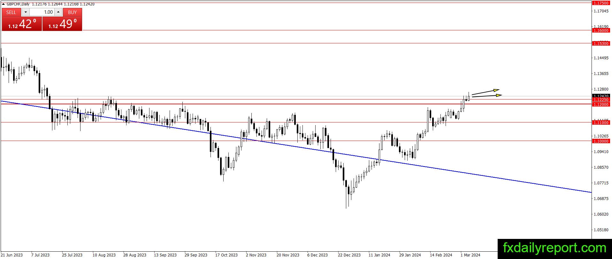The width and height of the screenshot is (612, 259).
Task: Click the 1.16000 red price label
Action: (601, 30)
